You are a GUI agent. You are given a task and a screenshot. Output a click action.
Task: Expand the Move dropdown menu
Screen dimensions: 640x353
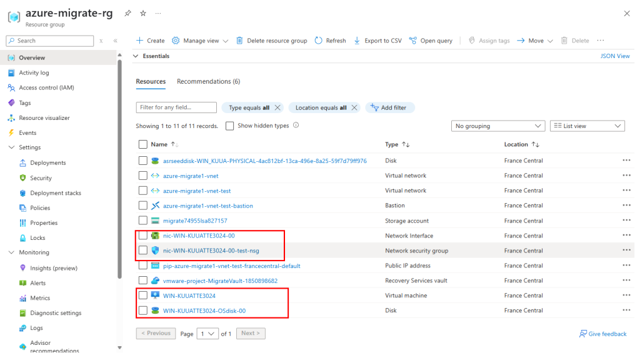550,41
